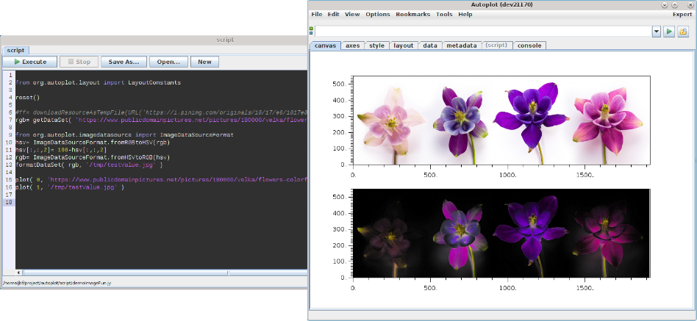Open the console tab
Viewport: 697px width, 321px height.
(529, 46)
